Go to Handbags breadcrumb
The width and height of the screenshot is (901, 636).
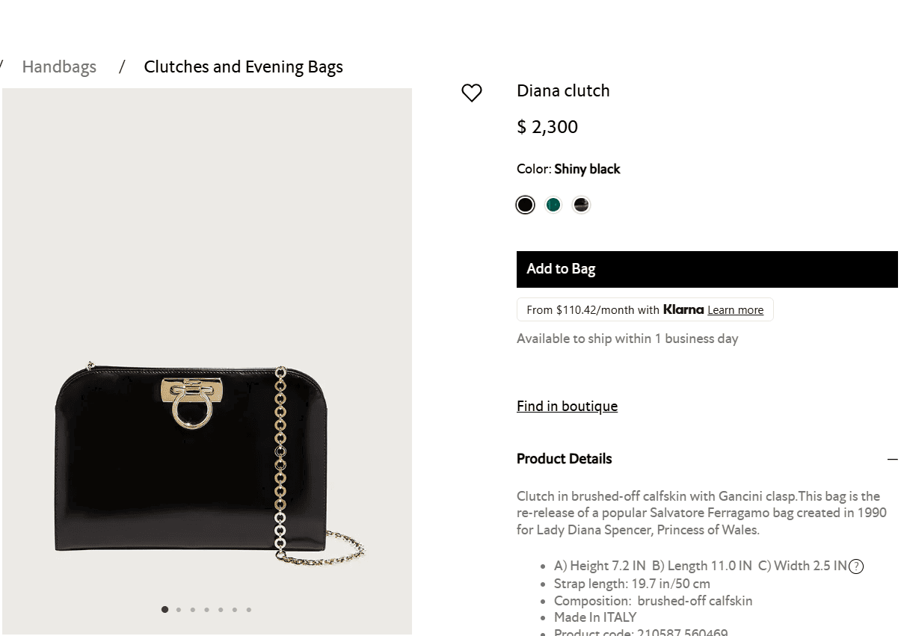point(59,67)
